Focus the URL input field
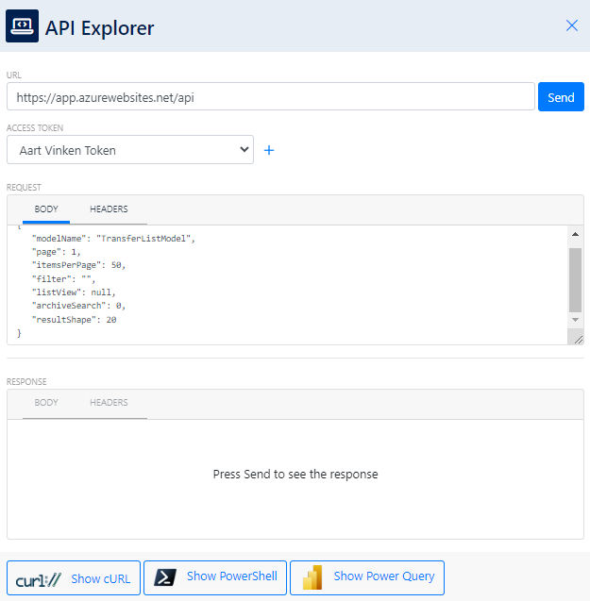590x601 pixels. 270,96
